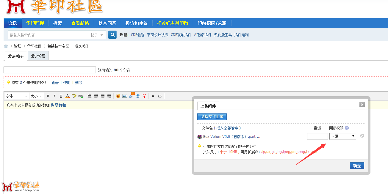Click the attachment description input field
This screenshot has width=388, height=194.
[x=317, y=136]
